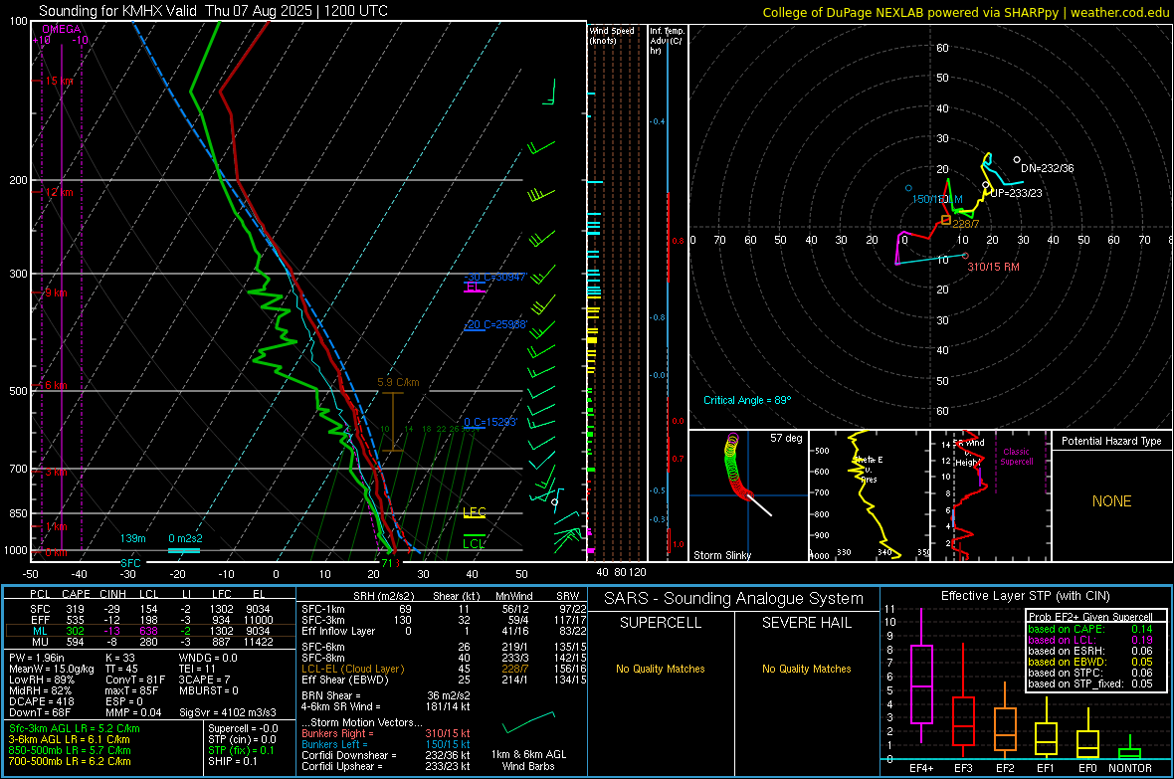Screen dimensions: 1174x779
Task: Click the Supercell = -0.0 parameter
Action: coord(243,728)
